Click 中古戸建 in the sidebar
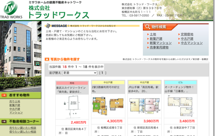Viewport: 215px width, 136px height. (x=15, y=109)
